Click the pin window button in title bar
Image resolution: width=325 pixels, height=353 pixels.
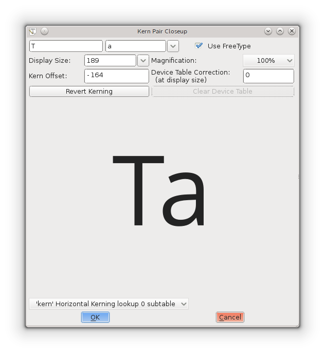click(x=44, y=31)
